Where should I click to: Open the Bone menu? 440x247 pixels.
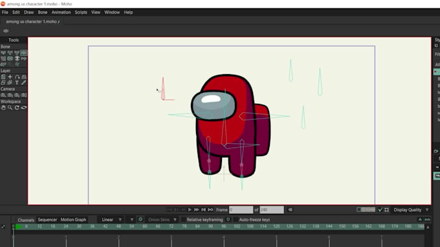click(x=43, y=12)
